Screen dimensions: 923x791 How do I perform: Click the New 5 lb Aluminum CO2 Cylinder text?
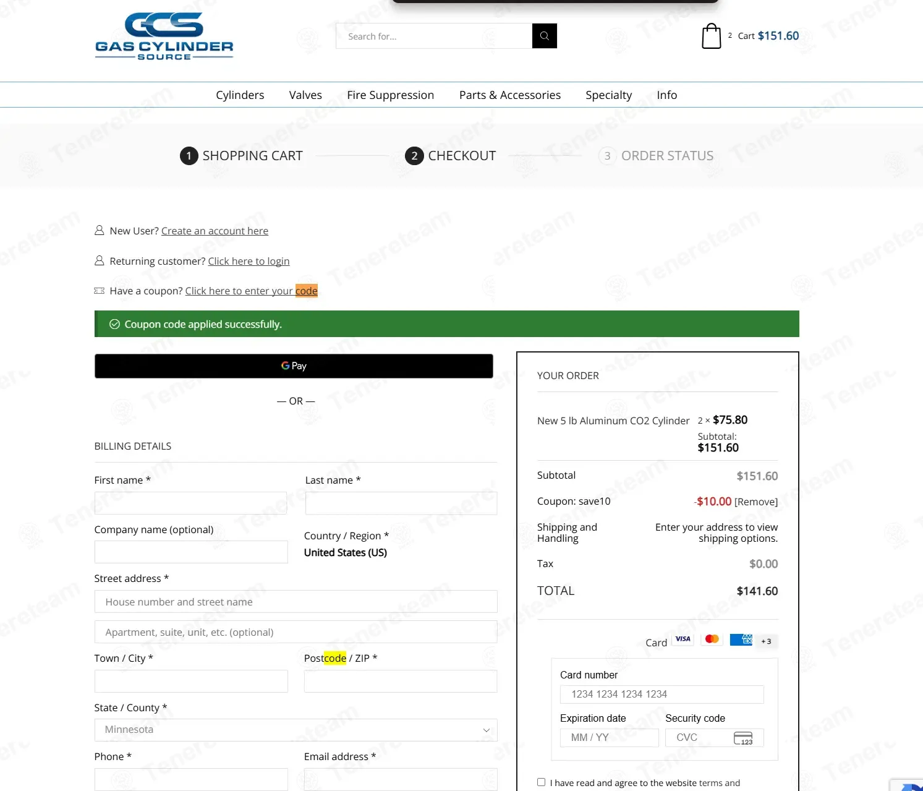613,421
